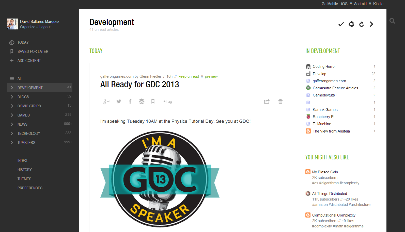Image resolution: width=405 pixels, height=232 pixels.
Task: Open the Index page
Action: pos(22,161)
